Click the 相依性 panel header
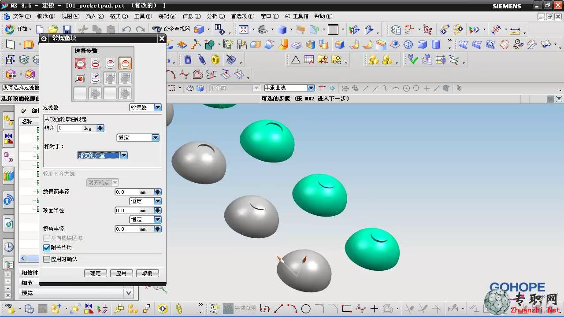564x317 pixels. 30,273
